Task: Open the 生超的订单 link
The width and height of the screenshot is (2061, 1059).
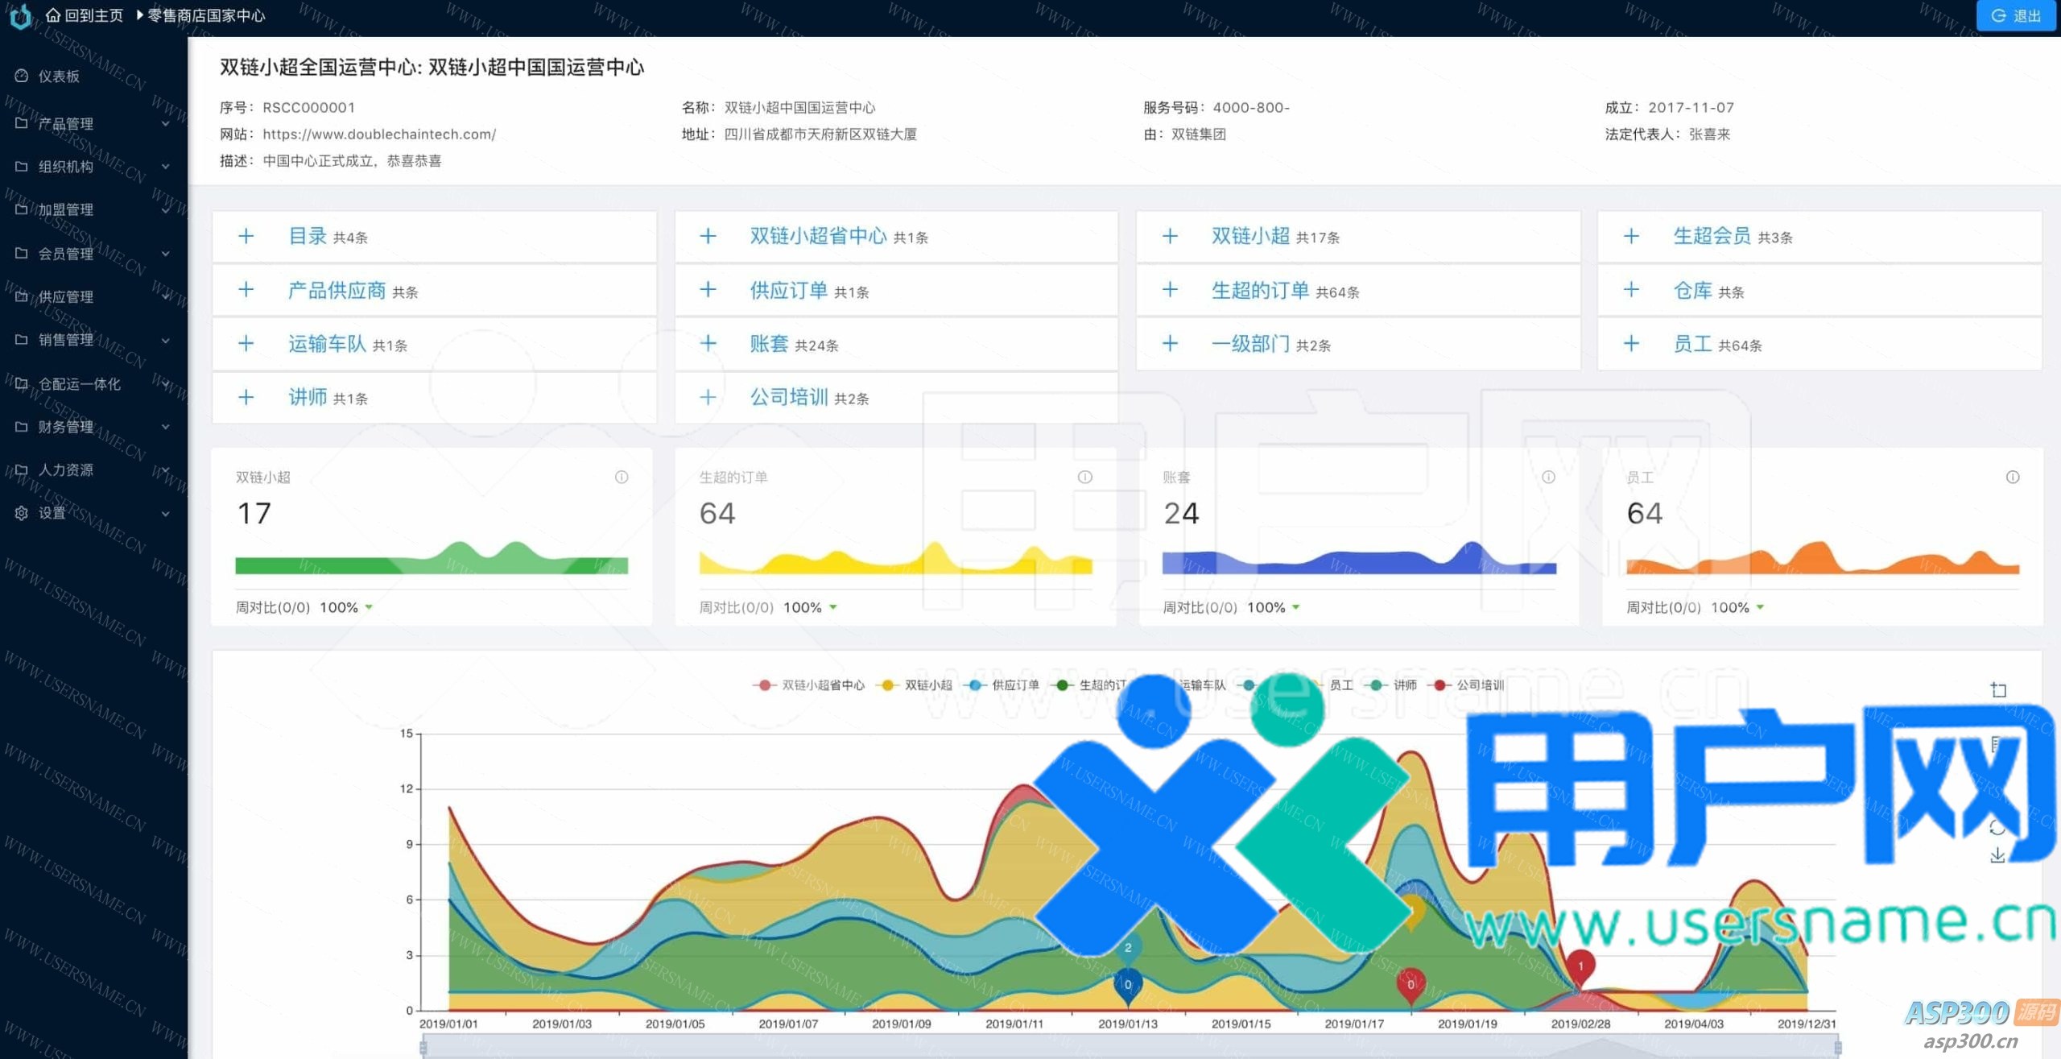Action: tap(1260, 291)
